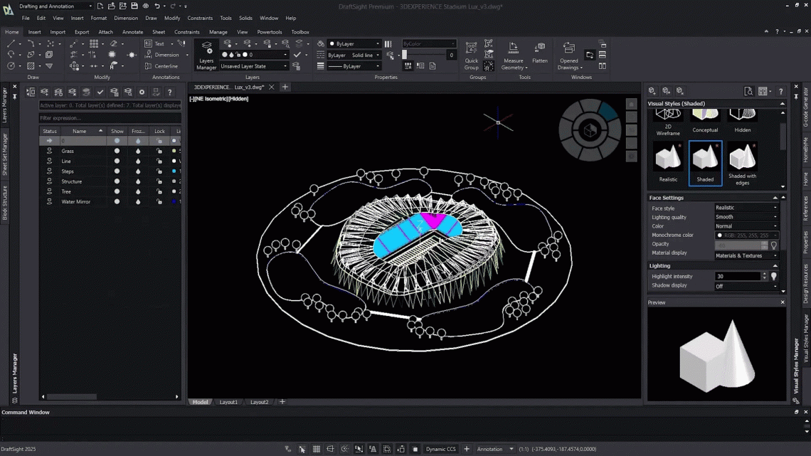Viewport: 811px width, 456px height.
Task: Hide the Grass layer via its Show toggle
Action: tap(117, 151)
